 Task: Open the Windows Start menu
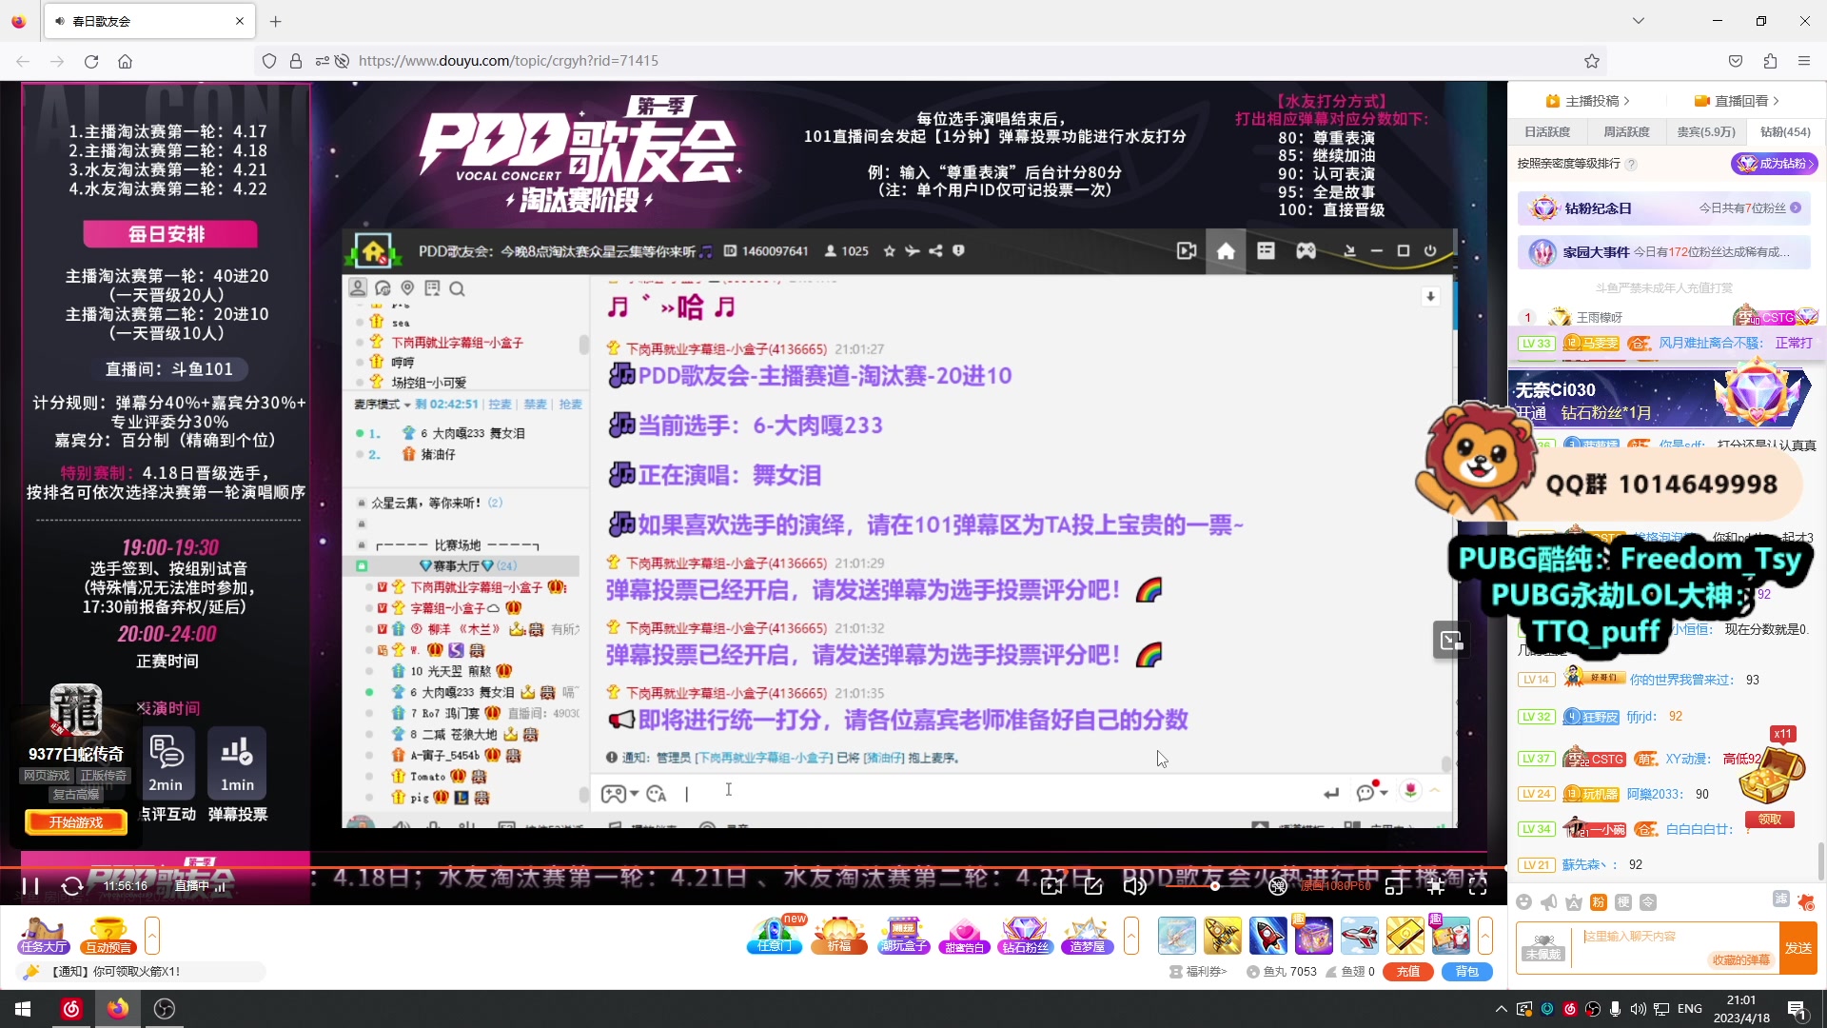(x=23, y=1009)
